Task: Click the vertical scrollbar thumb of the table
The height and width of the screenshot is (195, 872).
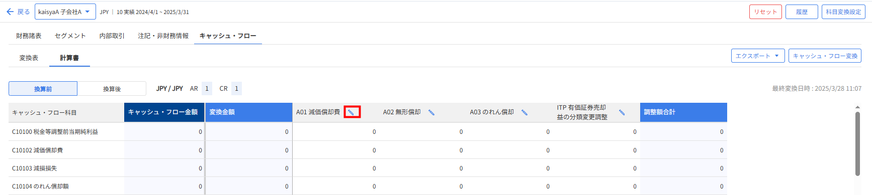Action: pyautogui.click(x=857, y=143)
